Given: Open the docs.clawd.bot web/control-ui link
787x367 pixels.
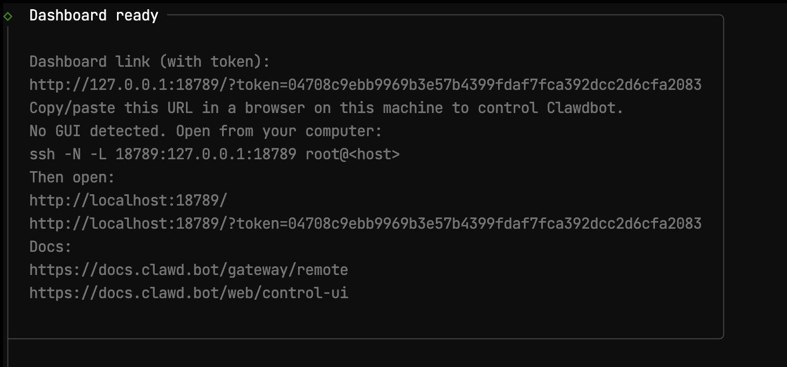Looking at the screenshot, I should pyautogui.click(x=189, y=293).
